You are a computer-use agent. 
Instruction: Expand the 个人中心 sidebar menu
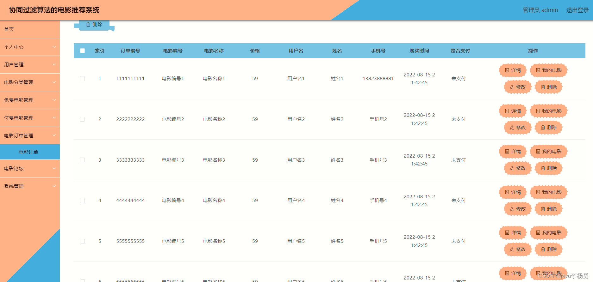(x=30, y=47)
